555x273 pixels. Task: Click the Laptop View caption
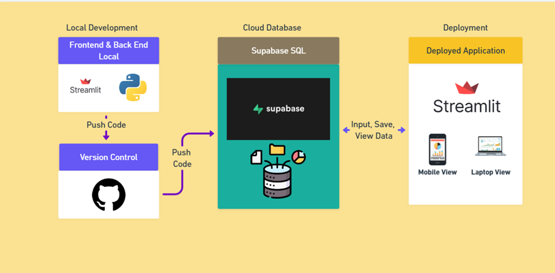coord(491,172)
